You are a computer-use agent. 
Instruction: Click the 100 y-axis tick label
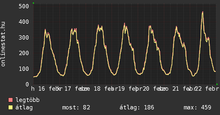click(x=23, y=69)
